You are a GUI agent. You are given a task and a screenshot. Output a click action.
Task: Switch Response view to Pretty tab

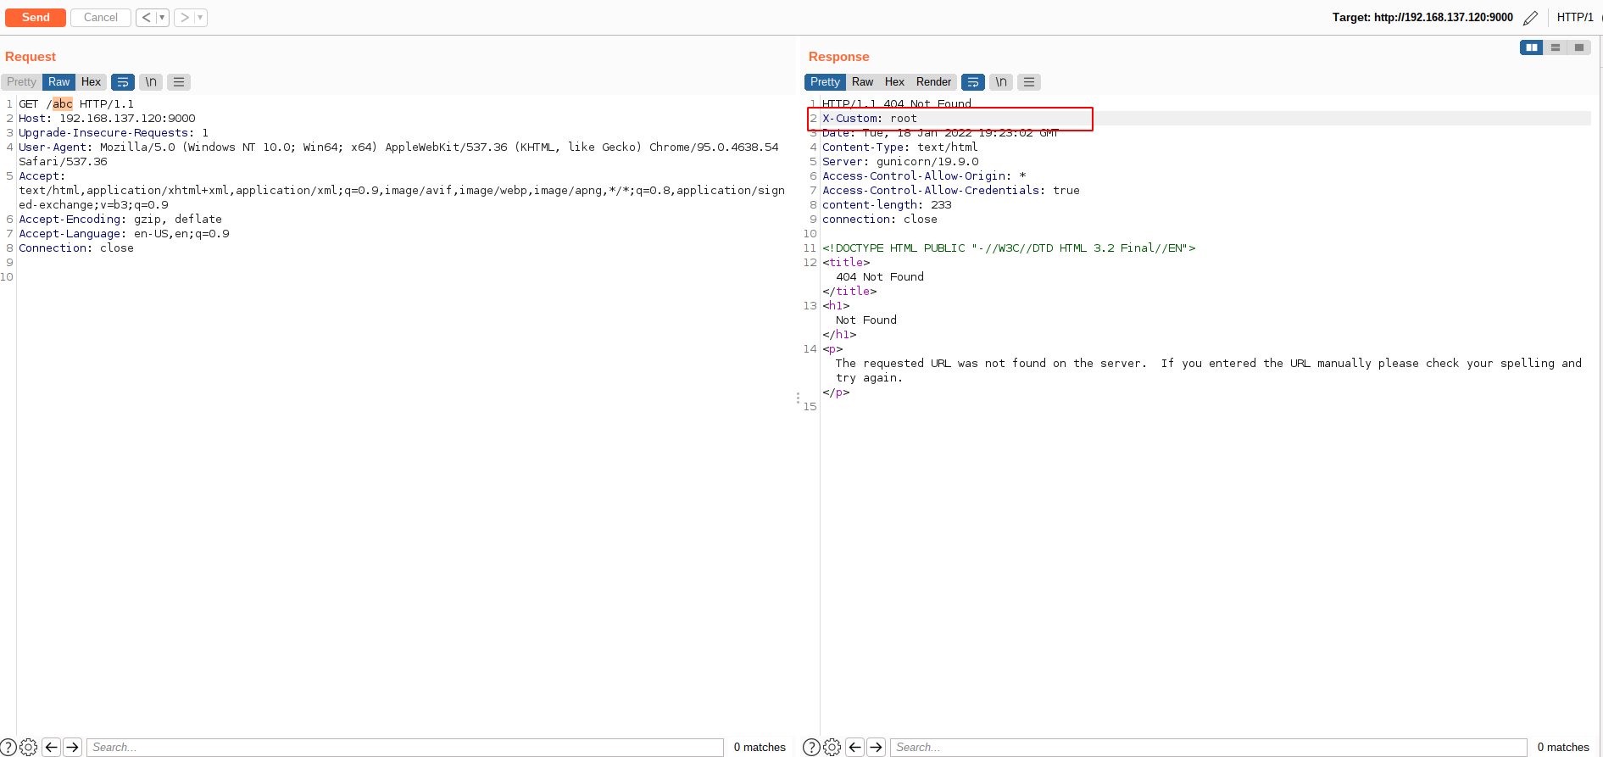825,82
